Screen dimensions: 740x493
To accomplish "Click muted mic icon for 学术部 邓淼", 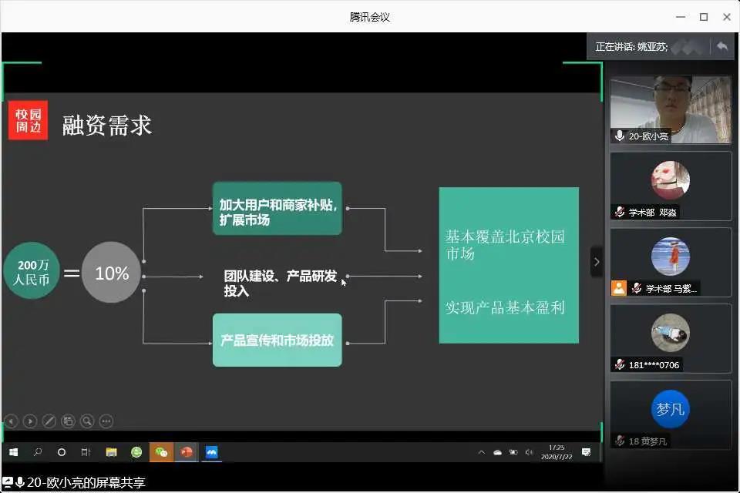I will [x=620, y=212].
